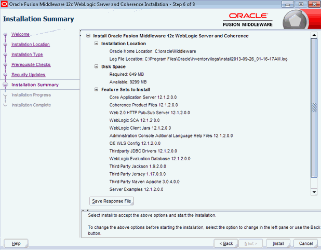Click the Disk Space section heading
Image resolution: width=321 pixels, height=250 pixels.
point(113,66)
